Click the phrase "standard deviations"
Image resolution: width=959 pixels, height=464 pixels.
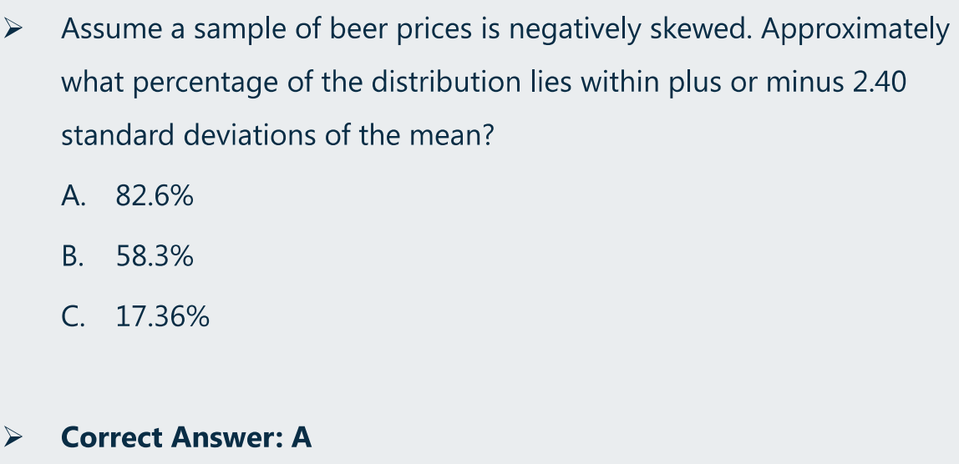(189, 134)
